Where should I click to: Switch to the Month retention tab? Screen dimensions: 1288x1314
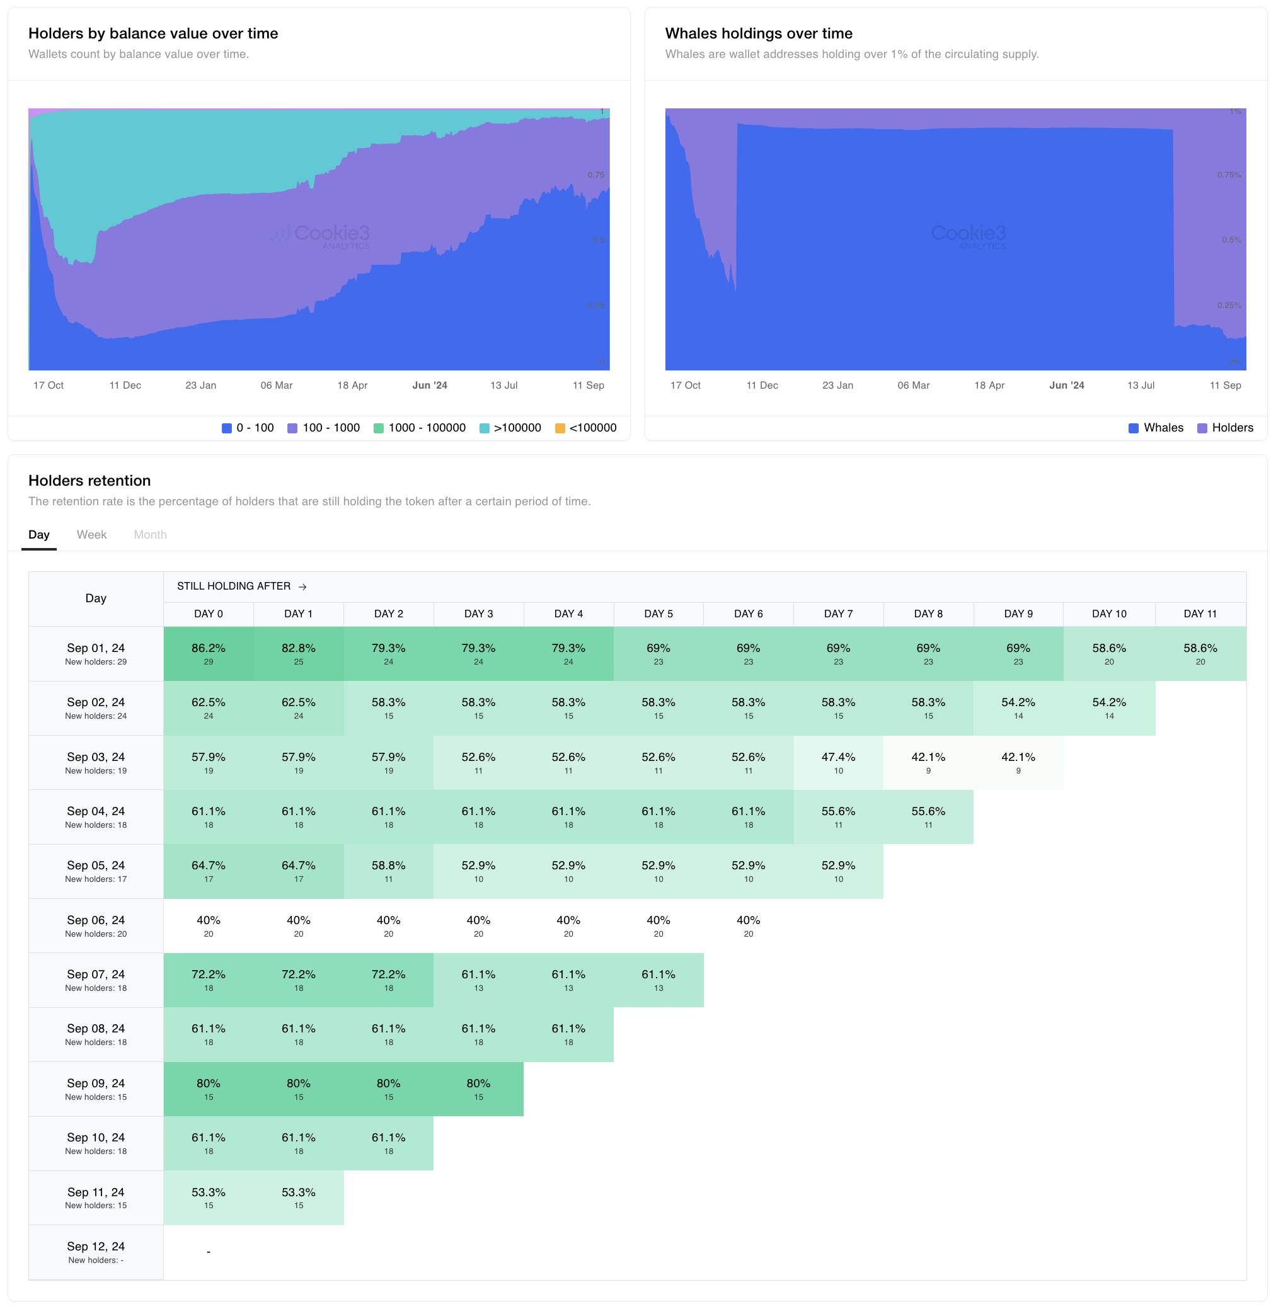[150, 535]
